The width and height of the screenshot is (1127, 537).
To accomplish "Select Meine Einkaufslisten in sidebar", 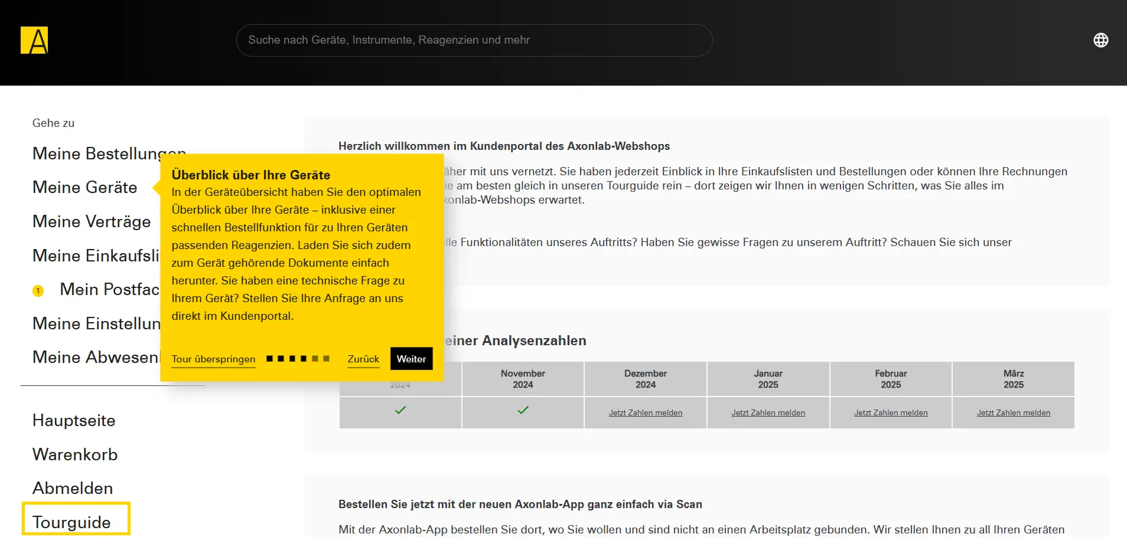I will [96, 256].
